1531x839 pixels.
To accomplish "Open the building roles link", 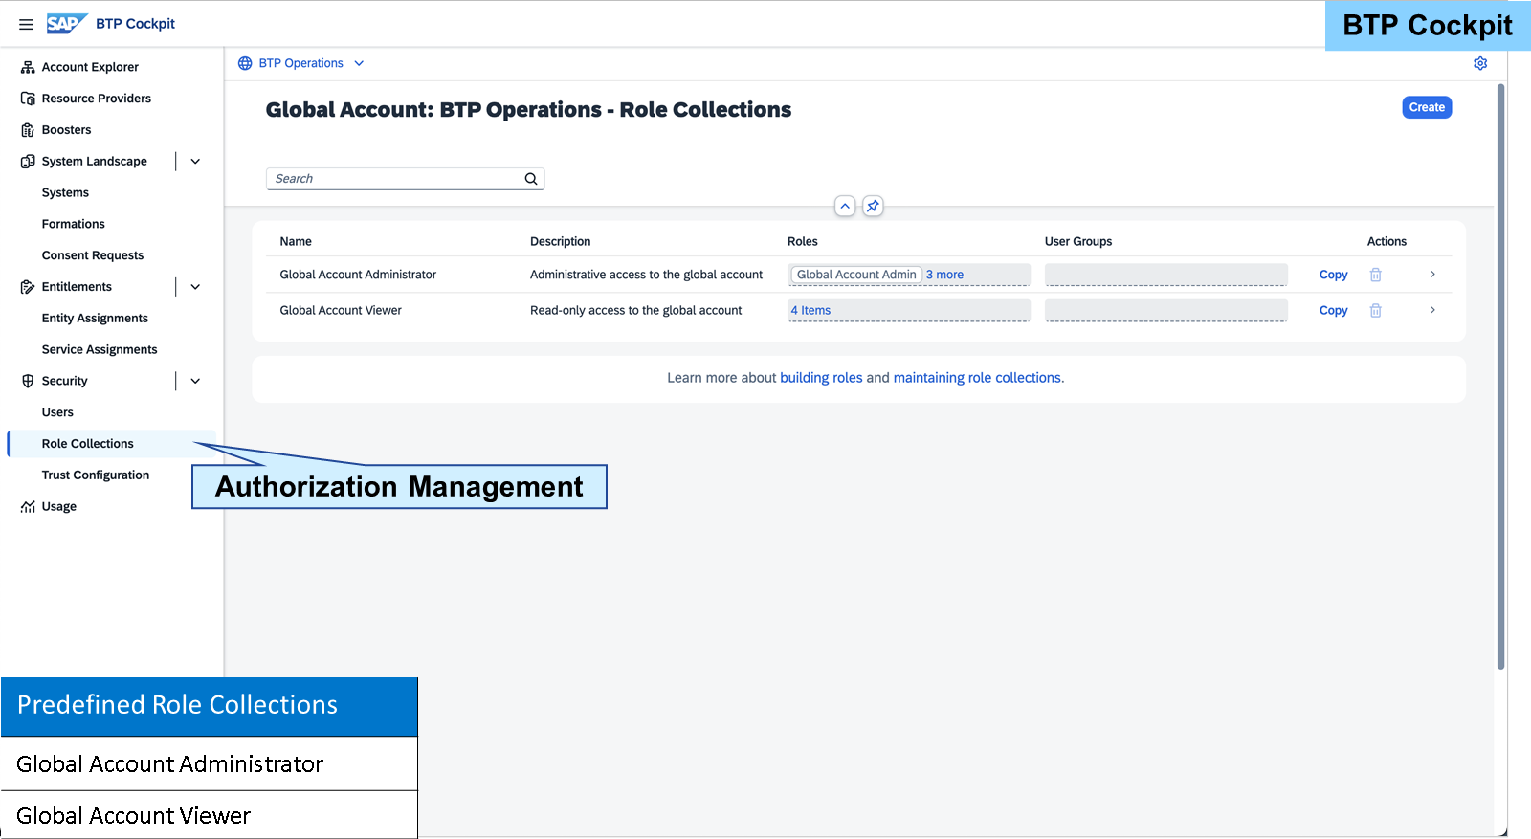I will (x=821, y=378).
